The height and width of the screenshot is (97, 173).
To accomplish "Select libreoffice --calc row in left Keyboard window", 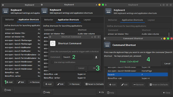I will tap(22, 72).
